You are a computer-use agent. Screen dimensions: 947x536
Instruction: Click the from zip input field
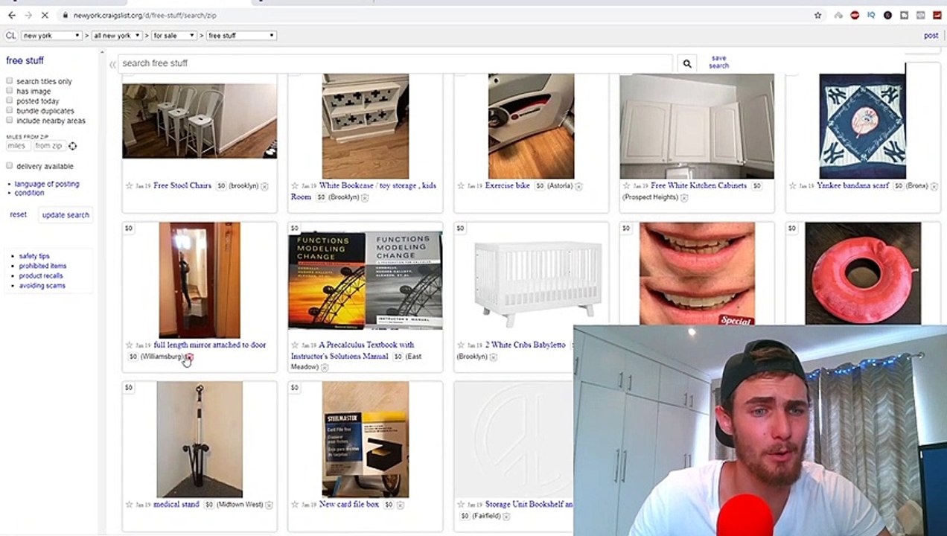tap(48, 146)
